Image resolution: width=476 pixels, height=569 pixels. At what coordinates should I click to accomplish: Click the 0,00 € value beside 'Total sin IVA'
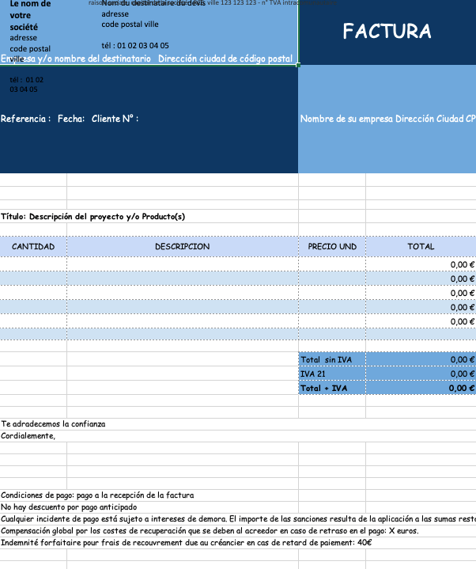click(x=462, y=359)
